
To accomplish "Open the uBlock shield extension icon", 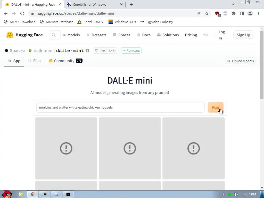I will tap(218, 14).
